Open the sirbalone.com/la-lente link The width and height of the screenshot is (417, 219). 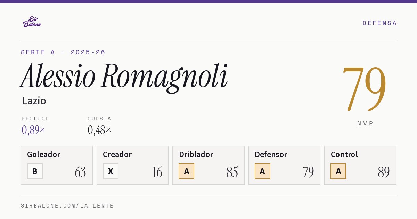tap(67, 206)
